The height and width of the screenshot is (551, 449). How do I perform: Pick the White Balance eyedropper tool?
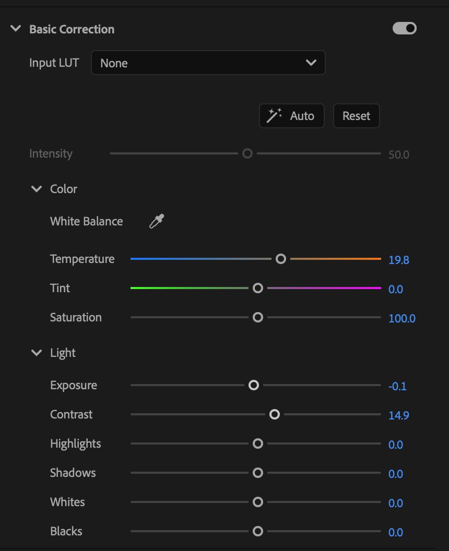point(157,221)
